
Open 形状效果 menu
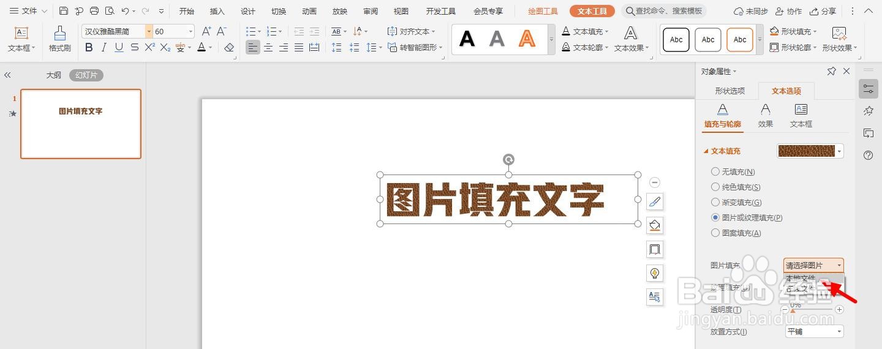point(840,39)
